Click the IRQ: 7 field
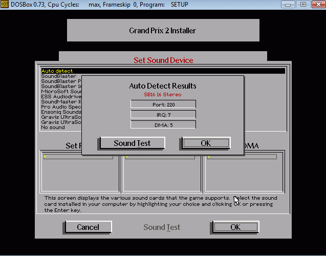This screenshot has height=256, width=326. (163, 115)
